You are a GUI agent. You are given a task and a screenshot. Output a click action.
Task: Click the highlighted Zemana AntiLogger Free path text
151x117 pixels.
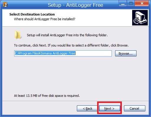coord(45,53)
